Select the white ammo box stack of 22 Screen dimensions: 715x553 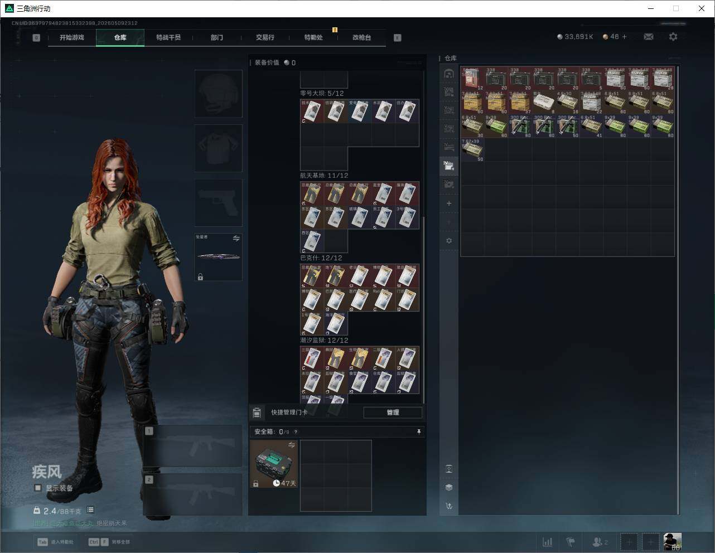coord(591,103)
